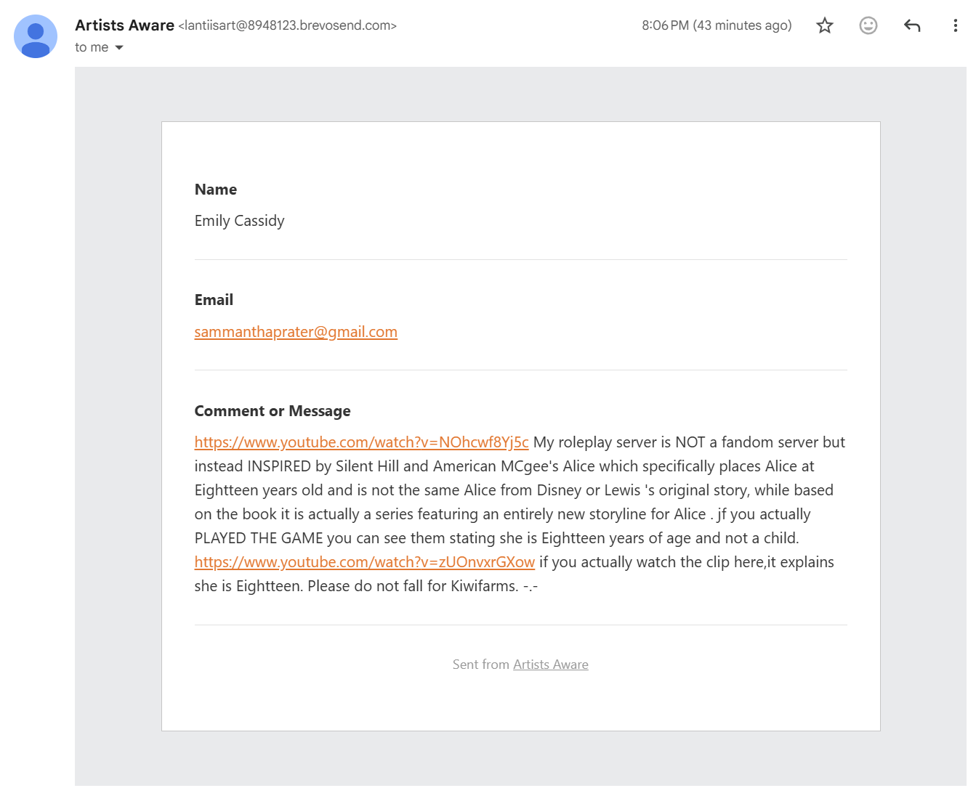This screenshot has height=796, width=976.
Task: Add an emoji reaction to the email
Action: point(868,25)
